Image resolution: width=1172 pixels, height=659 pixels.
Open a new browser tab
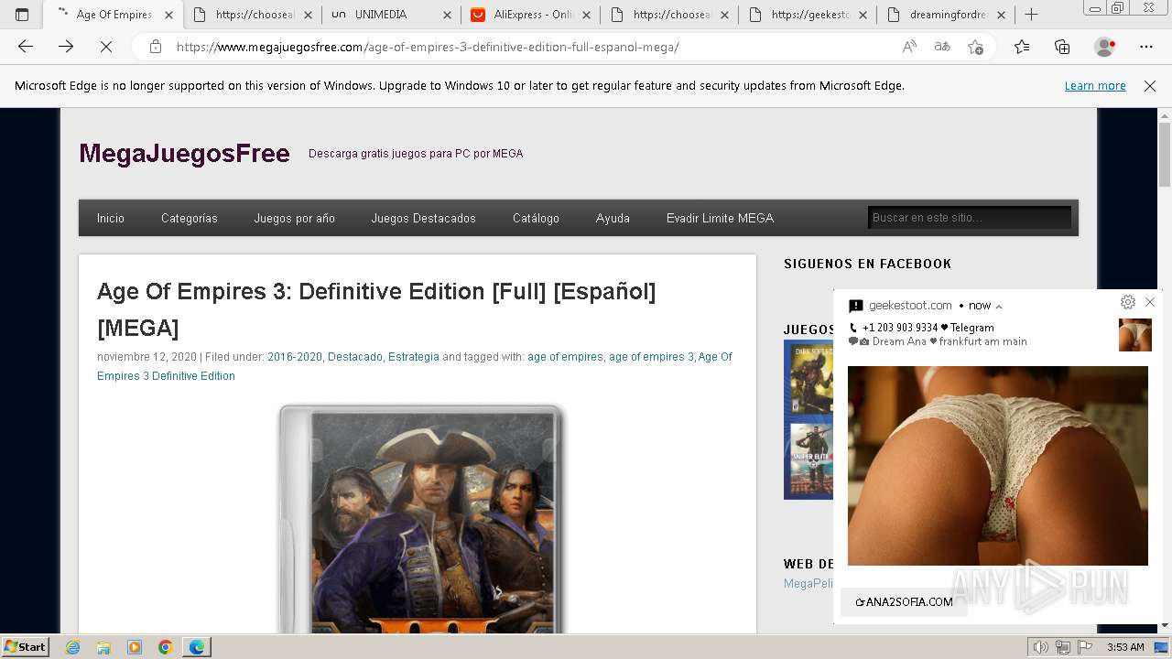[x=1031, y=15]
